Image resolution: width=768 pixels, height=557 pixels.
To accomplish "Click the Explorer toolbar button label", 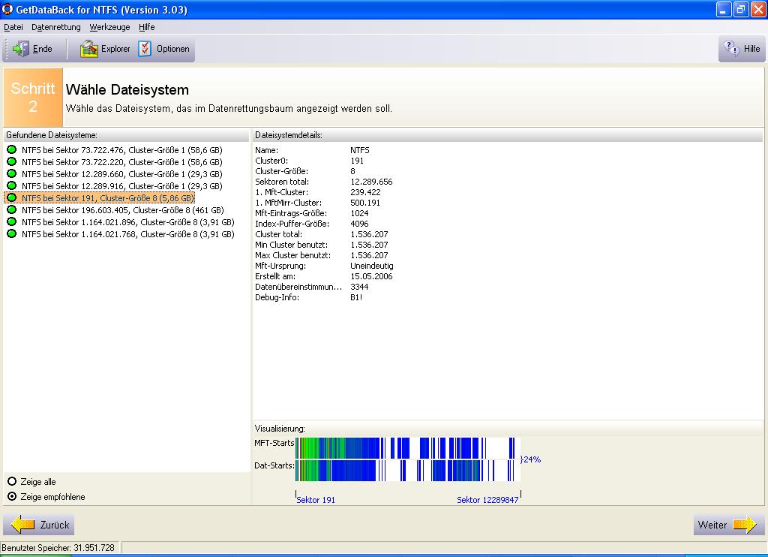I will 115,49.
